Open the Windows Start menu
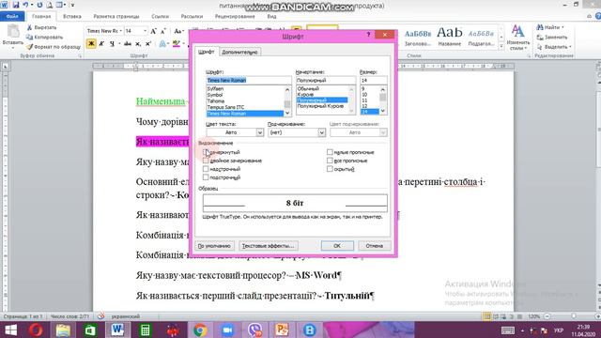The image size is (601, 338). point(10,330)
